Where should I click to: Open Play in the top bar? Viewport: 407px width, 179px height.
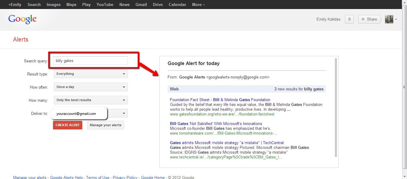86,4
